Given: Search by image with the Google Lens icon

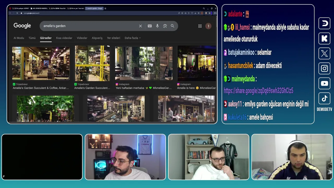Looking at the screenshot, I should (165, 26).
